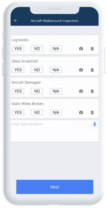
Task: Choose N/A for Aircraft Damaged
Action: click(x=56, y=91)
